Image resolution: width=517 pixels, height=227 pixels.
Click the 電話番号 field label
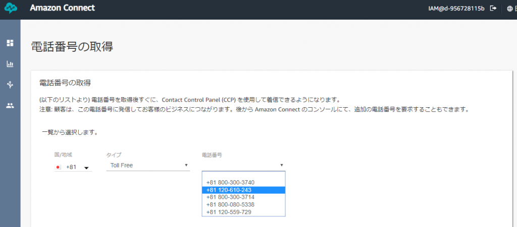point(212,155)
